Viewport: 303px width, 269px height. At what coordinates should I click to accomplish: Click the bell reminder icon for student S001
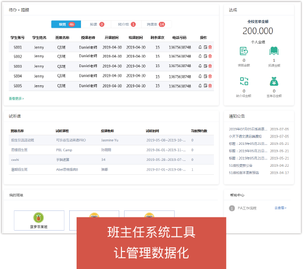point(200,47)
